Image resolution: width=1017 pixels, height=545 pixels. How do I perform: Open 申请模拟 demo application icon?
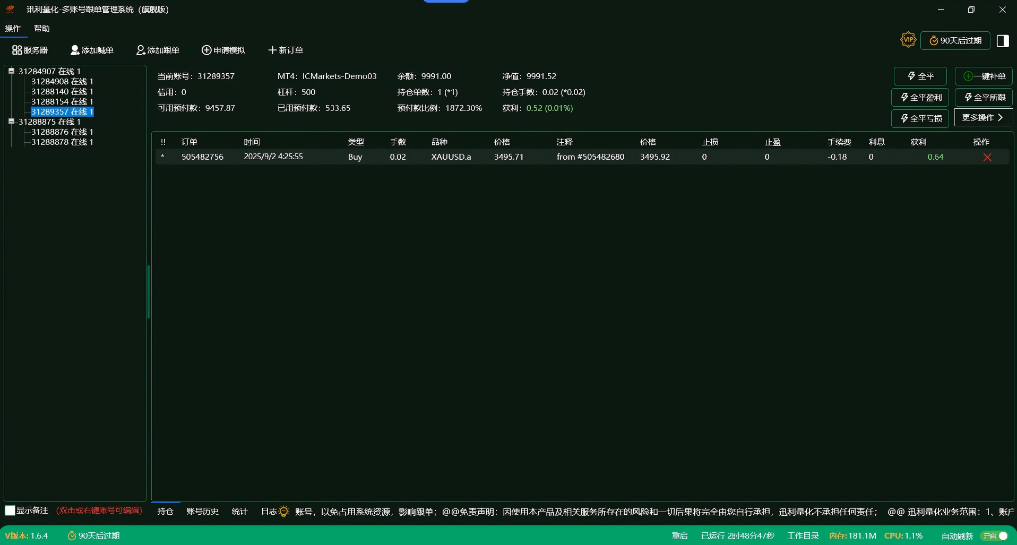(206, 50)
